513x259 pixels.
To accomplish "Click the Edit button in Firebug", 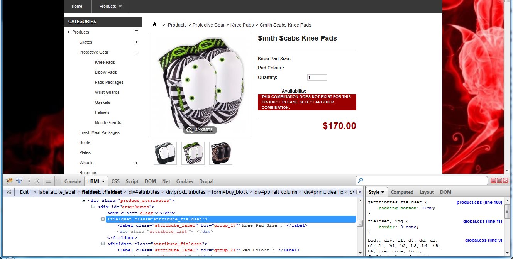I will click(x=24, y=192).
